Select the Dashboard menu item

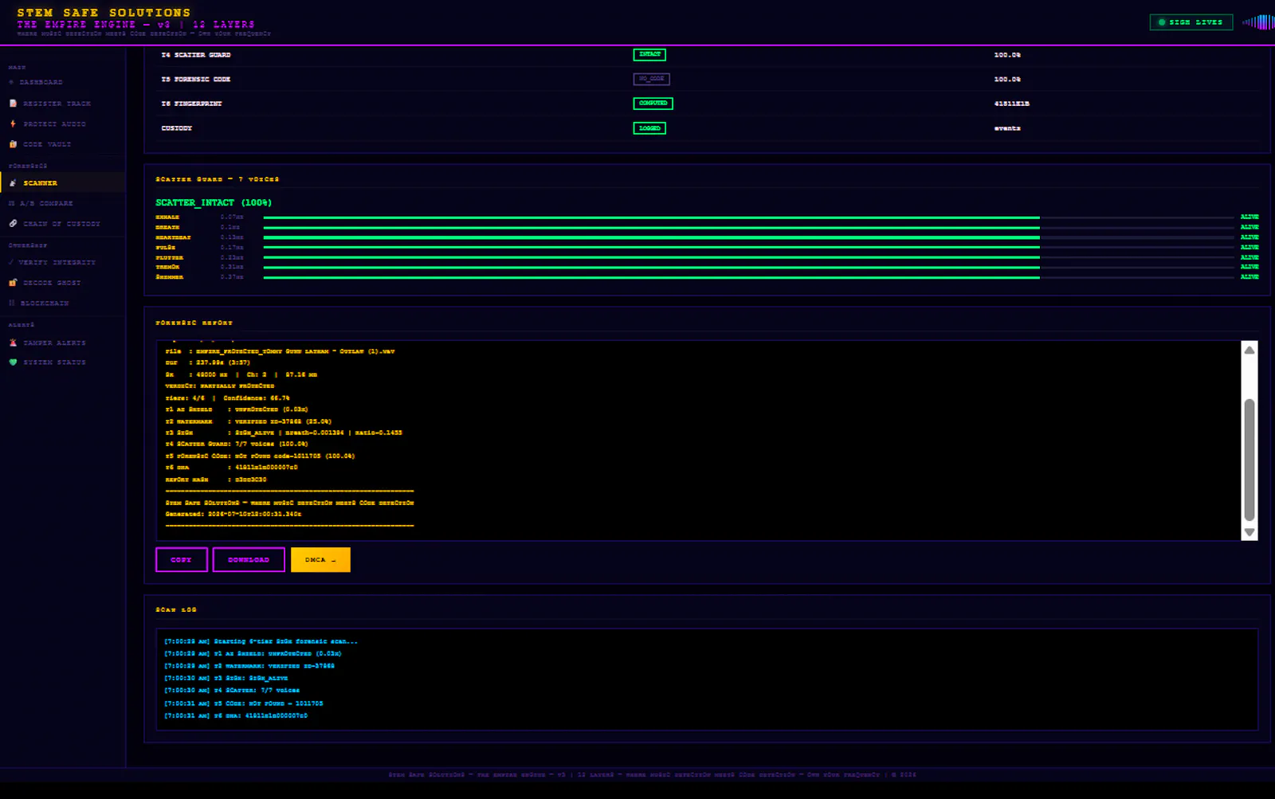click(x=41, y=82)
